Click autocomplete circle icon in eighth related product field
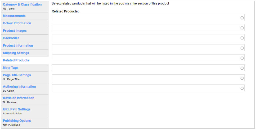Viewport: 256px width, 130px height. tap(242, 88)
